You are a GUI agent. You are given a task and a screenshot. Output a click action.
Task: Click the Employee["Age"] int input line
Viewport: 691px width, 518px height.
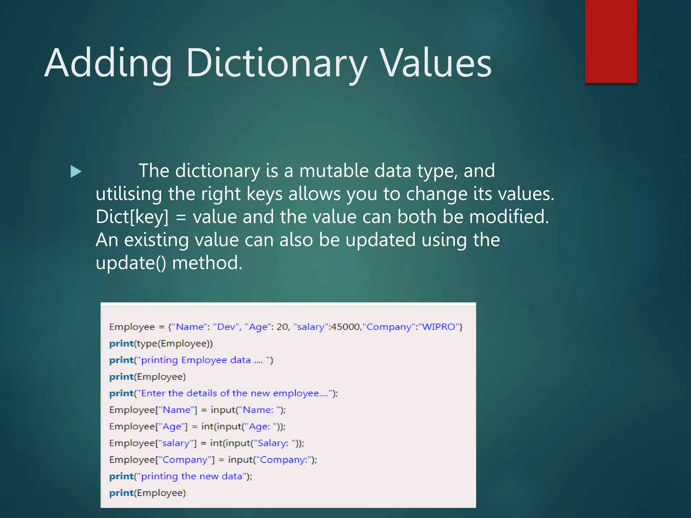(x=197, y=427)
